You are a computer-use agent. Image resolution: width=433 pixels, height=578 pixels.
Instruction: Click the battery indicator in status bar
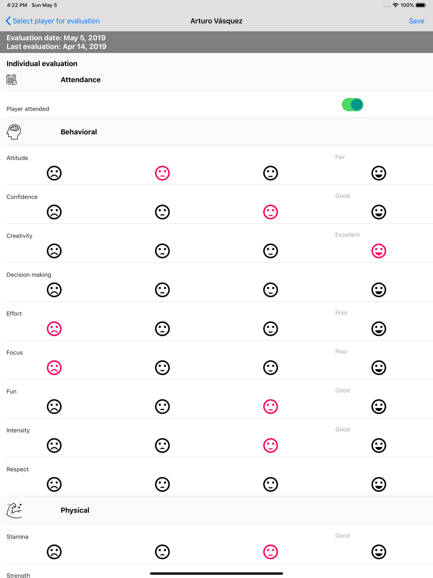click(421, 5)
